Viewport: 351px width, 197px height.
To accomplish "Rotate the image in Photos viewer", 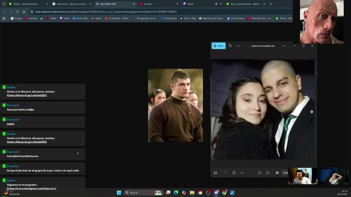I will 230,46.
